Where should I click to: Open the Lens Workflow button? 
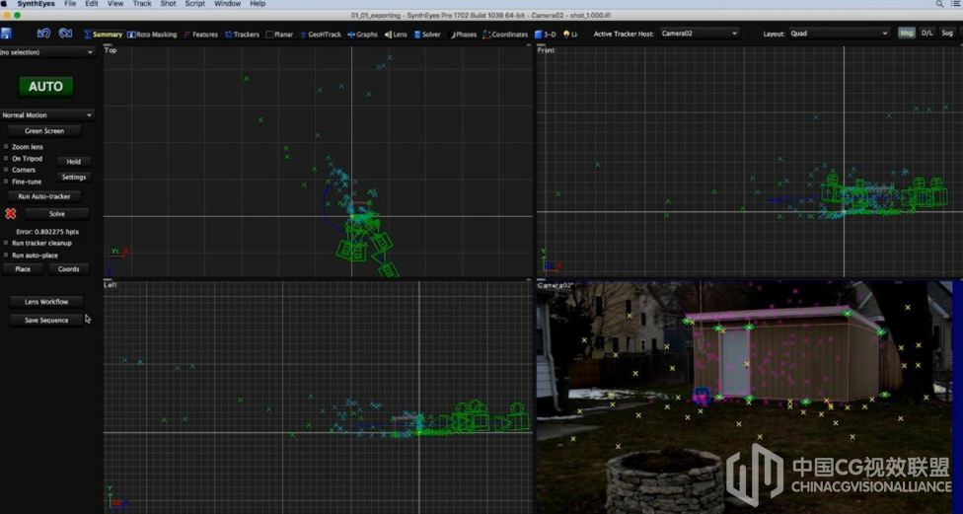pos(46,302)
